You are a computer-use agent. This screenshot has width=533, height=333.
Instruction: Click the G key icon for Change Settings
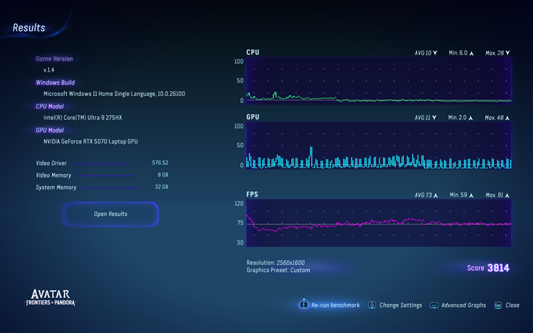(x=372, y=305)
